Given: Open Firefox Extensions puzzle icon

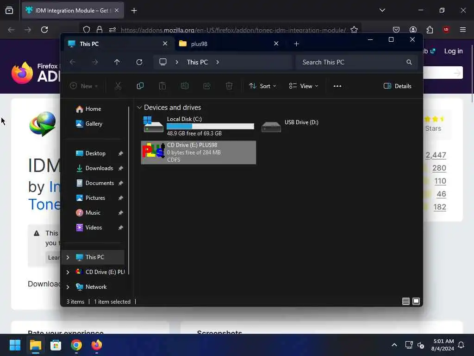Looking at the screenshot, I should coord(430,30).
